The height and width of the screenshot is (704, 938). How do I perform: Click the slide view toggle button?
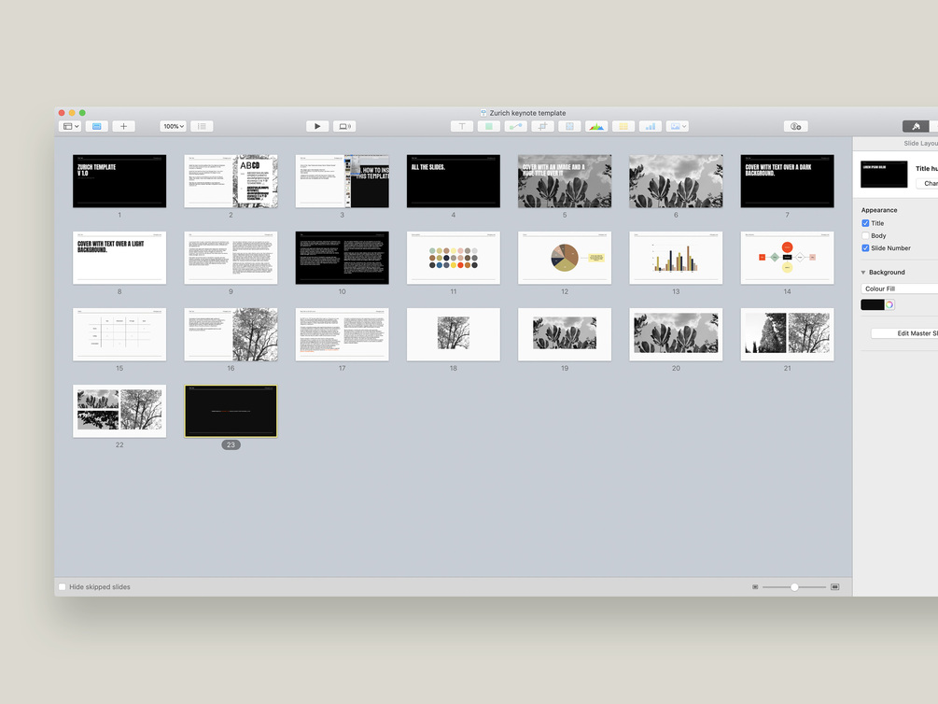(x=97, y=126)
